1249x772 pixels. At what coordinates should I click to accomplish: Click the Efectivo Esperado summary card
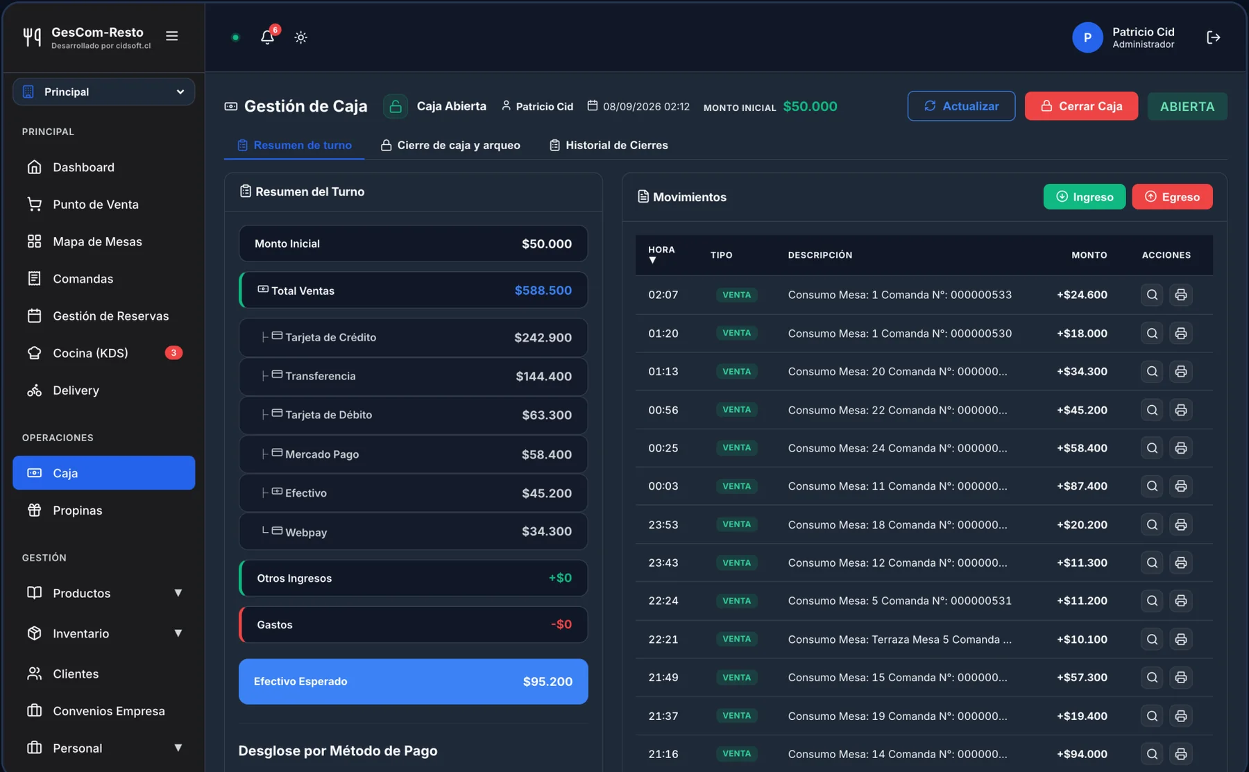[x=414, y=682]
